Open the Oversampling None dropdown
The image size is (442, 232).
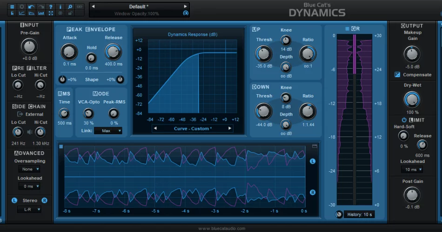pyautogui.click(x=29, y=169)
